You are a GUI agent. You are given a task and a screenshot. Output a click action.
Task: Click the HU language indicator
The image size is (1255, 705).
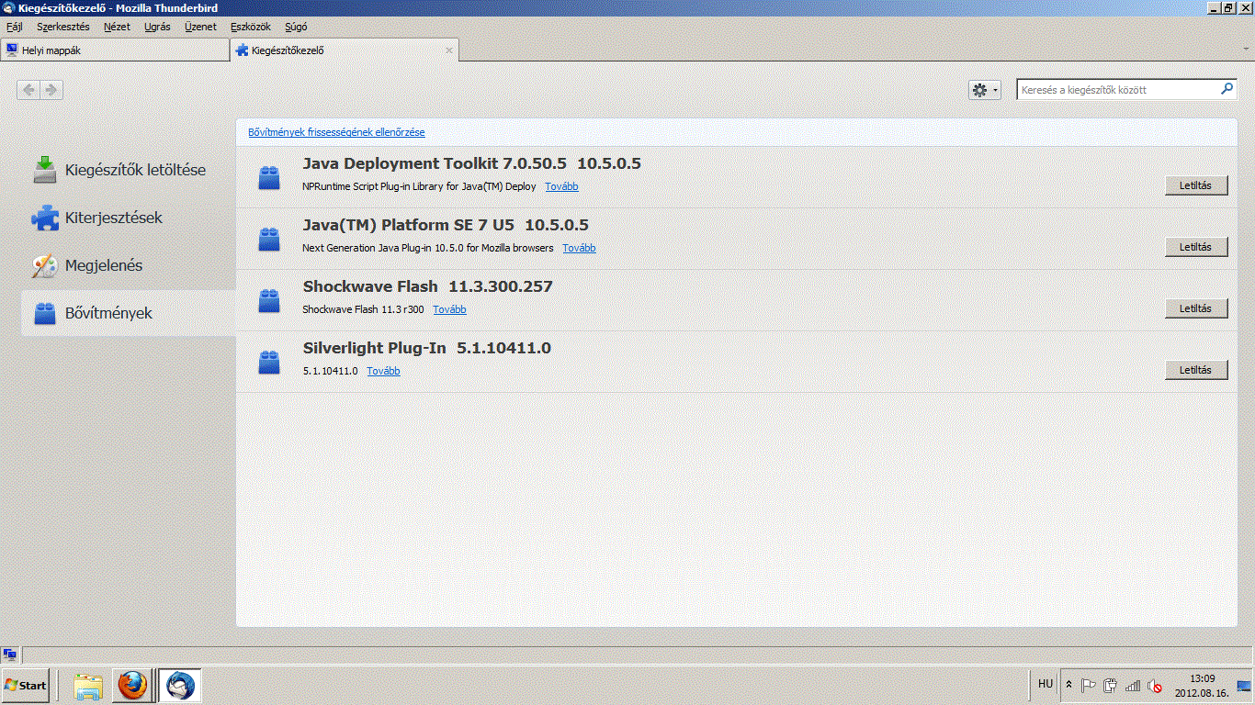point(1046,685)
